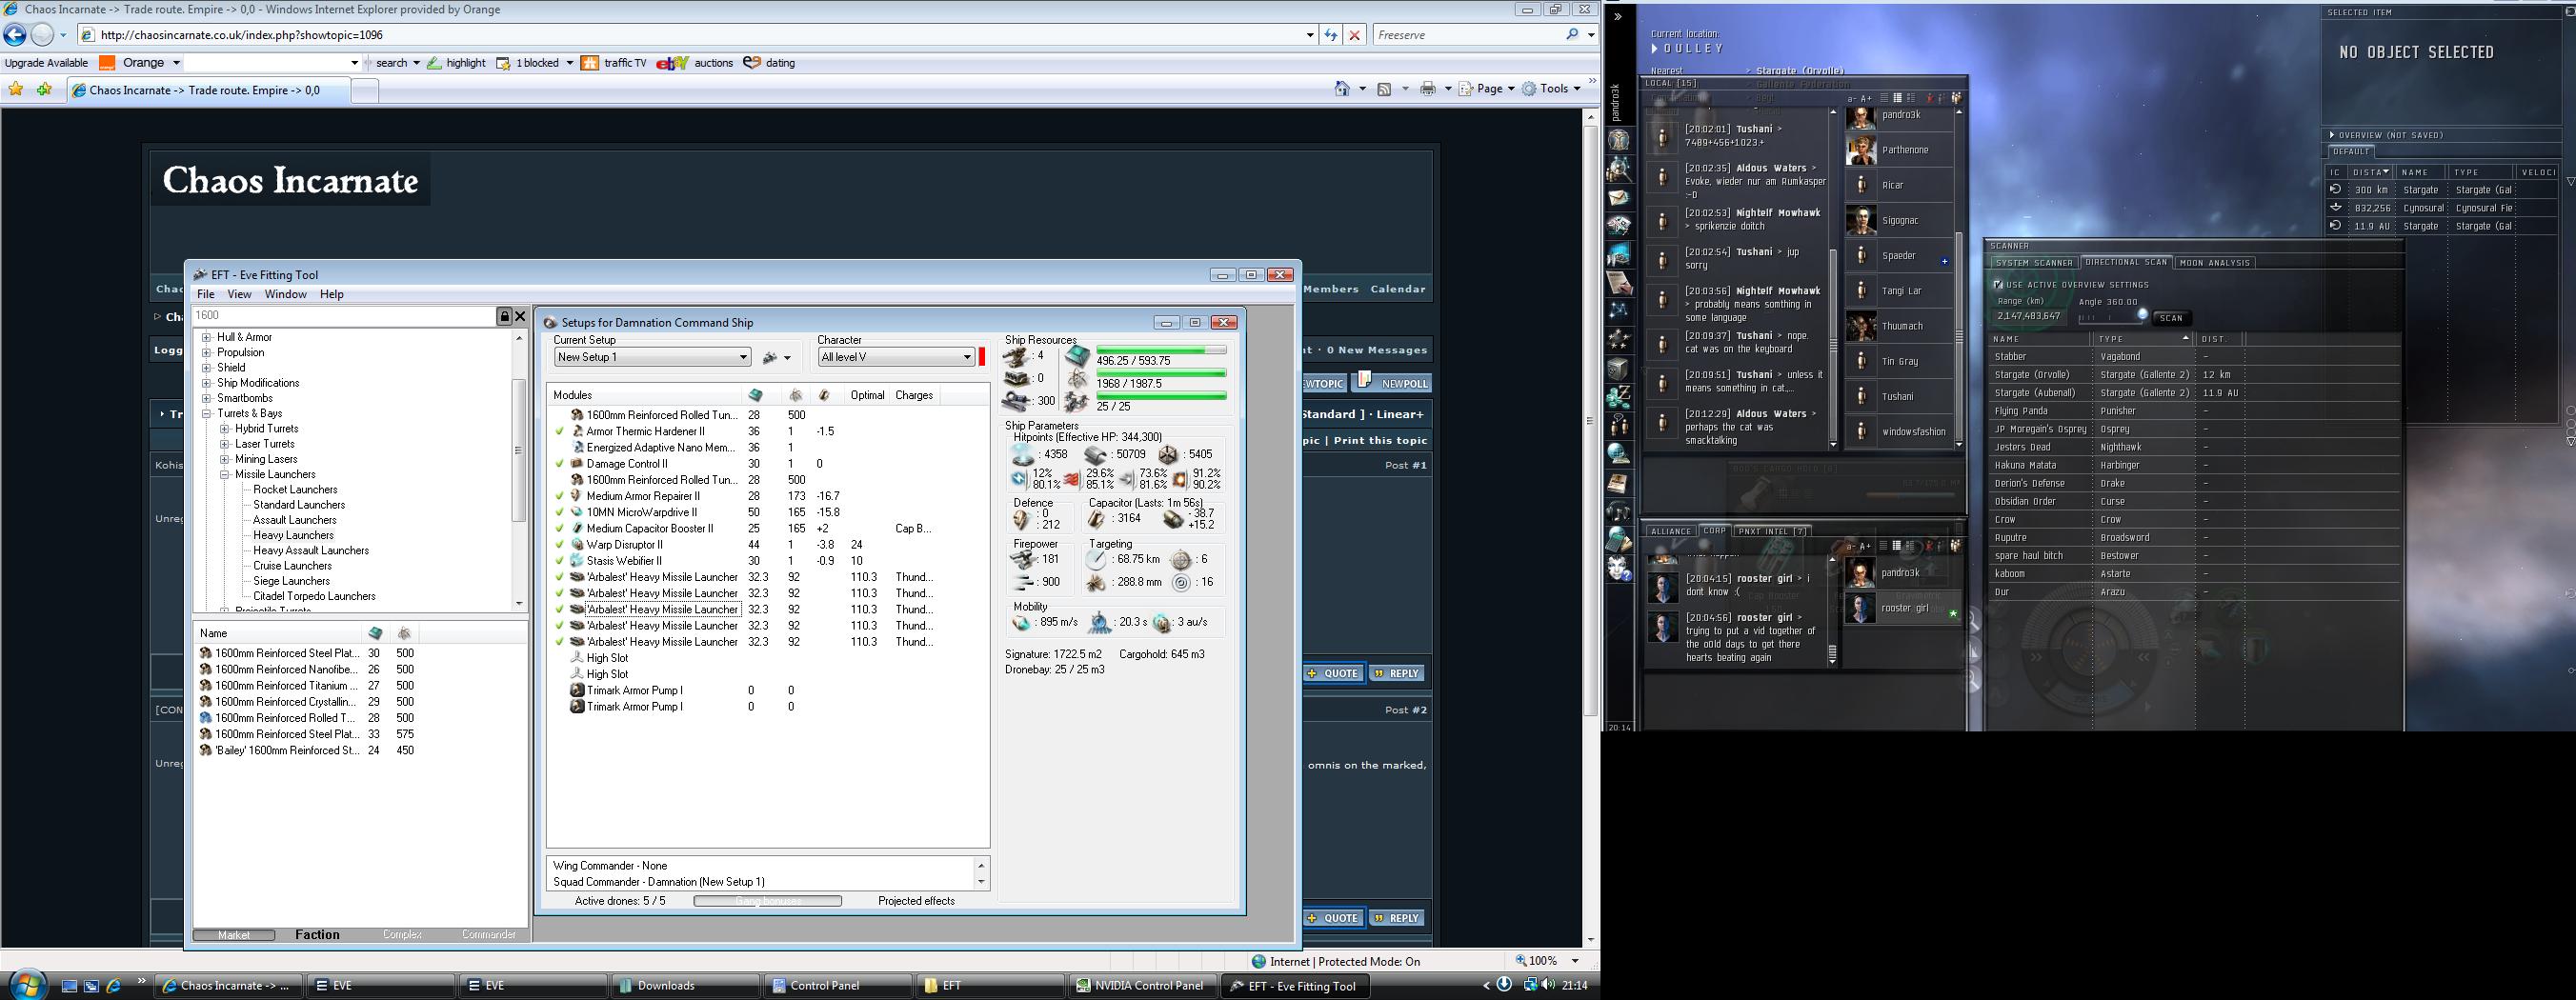
Task: Toggle Use Active Overview Settings checkbox
Action: [x=1998, y=285]
